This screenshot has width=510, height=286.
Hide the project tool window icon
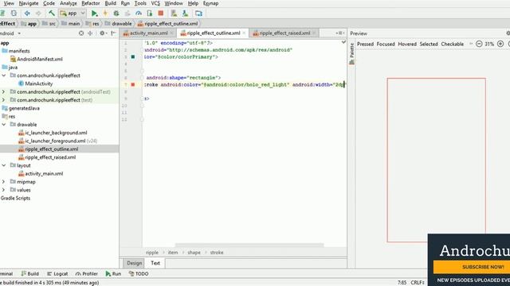tap(113, 33)
